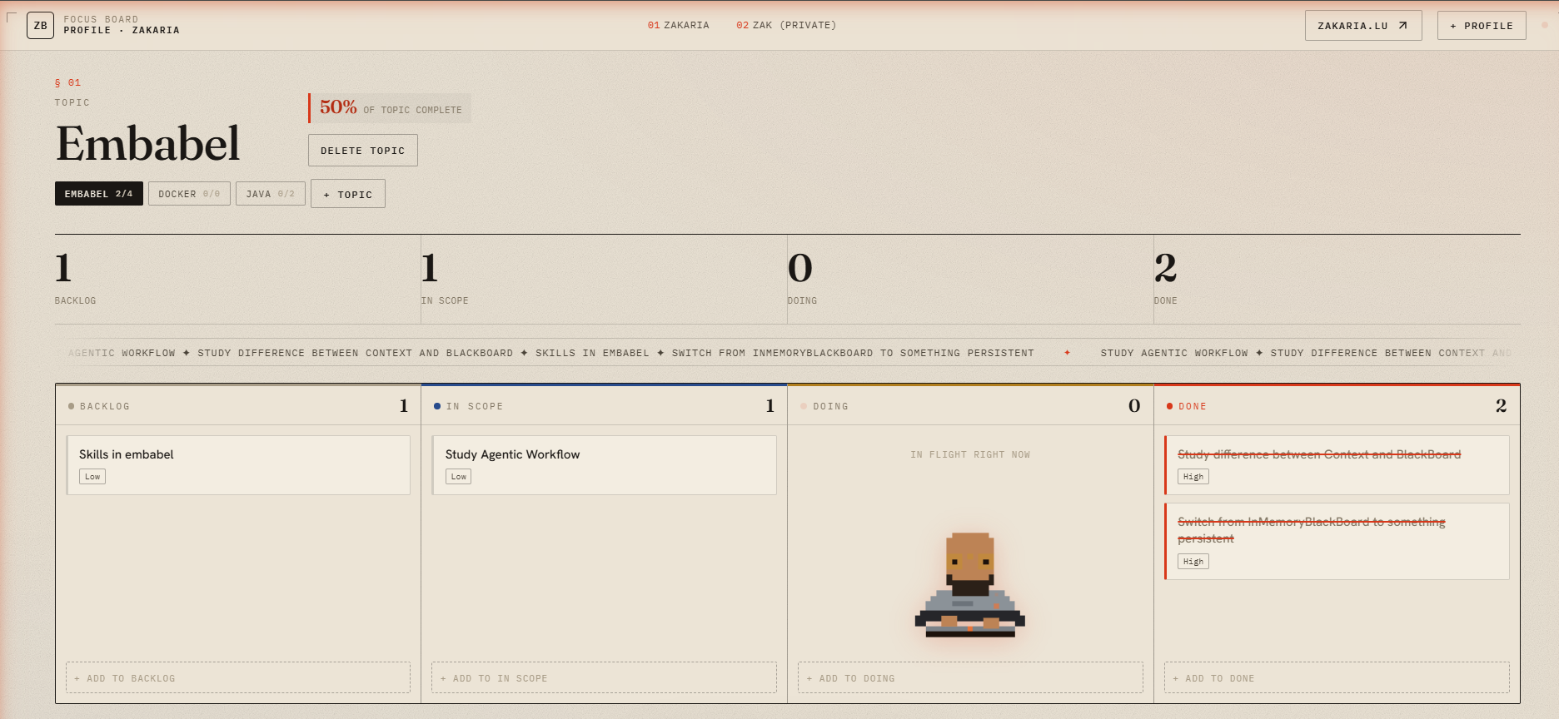
Task: Switch to the 01 ZAKARIA profile
Action: [679, 26]
